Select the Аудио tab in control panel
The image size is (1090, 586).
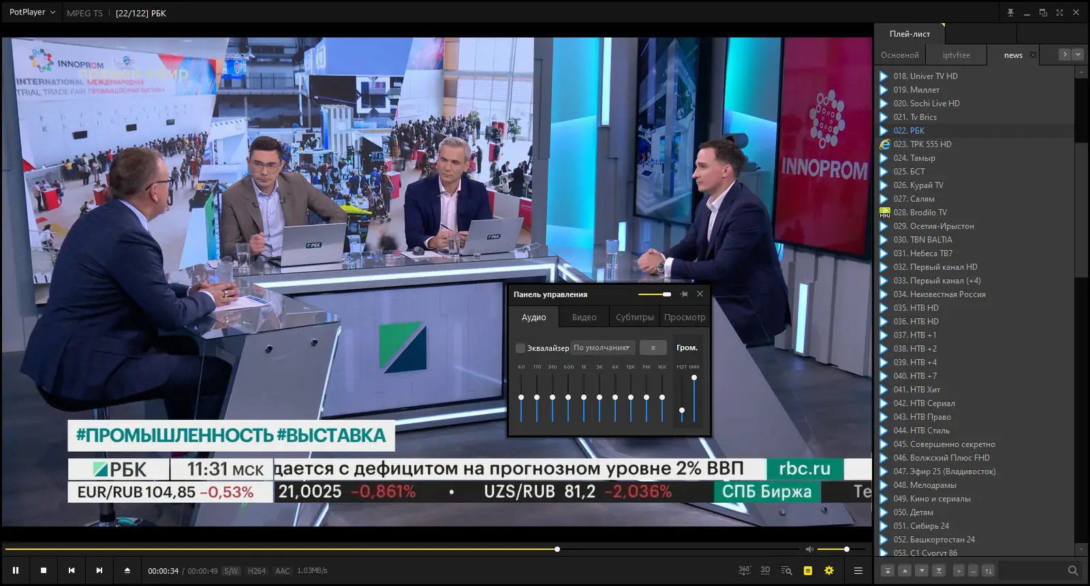534,317
